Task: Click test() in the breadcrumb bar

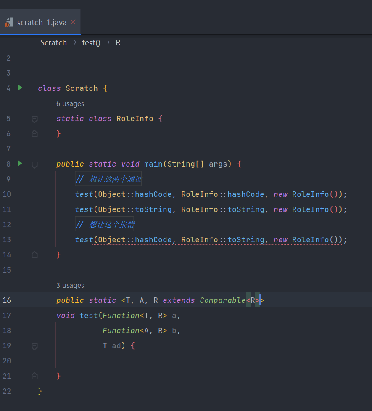Action: [x=91, y=43]
